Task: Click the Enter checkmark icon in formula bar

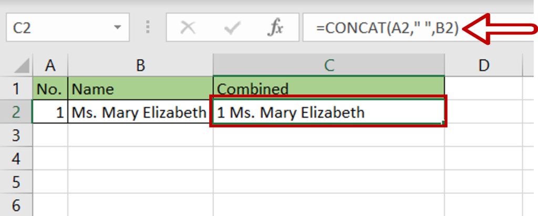Action: tap(232, 28)
